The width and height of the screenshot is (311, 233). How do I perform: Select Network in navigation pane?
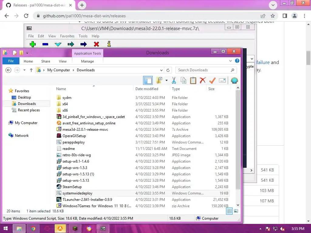[x=22, y=136]
